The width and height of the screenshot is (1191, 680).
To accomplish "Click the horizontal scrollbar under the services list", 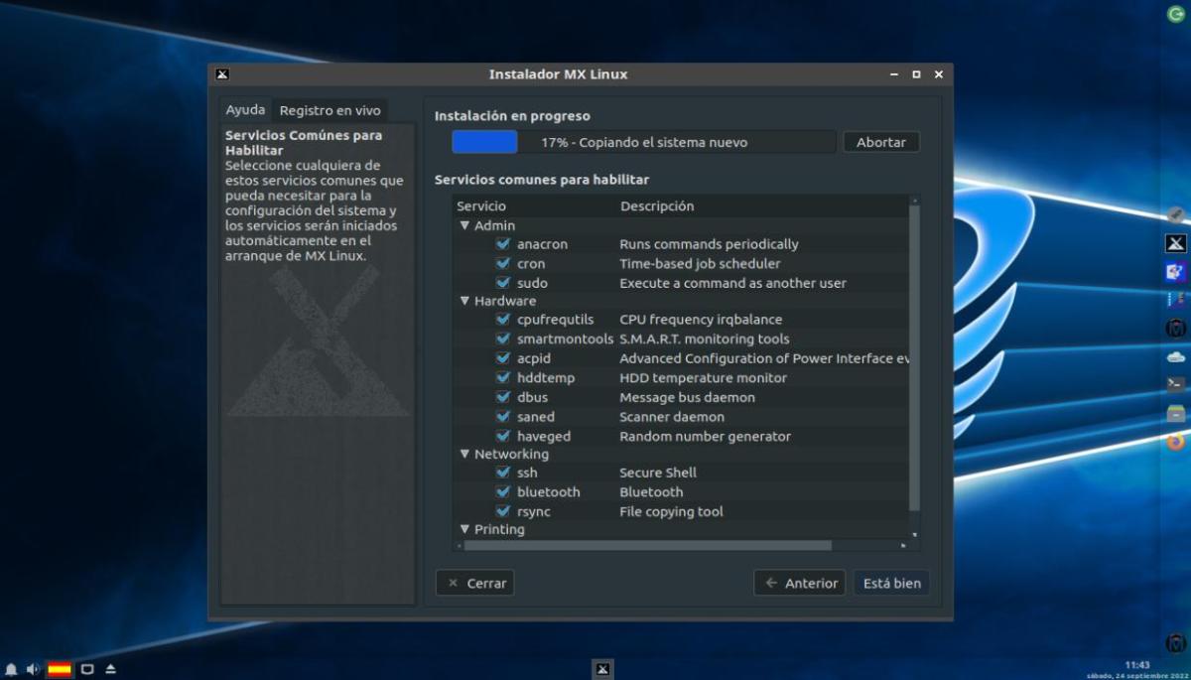I will (645, 545).
